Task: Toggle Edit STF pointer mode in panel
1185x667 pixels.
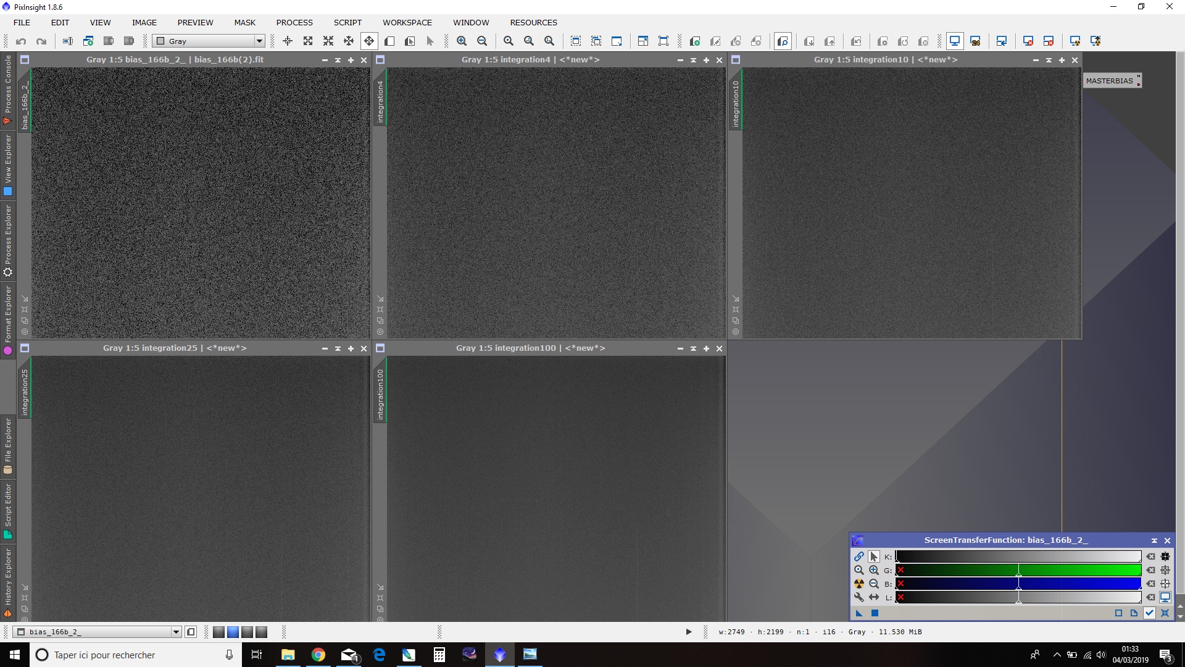Action: 874,556
